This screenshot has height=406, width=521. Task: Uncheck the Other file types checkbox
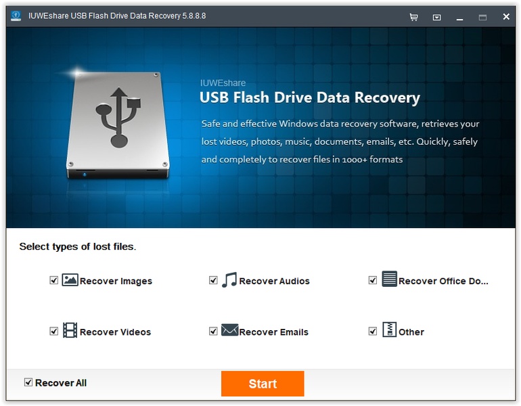point(373,332)
